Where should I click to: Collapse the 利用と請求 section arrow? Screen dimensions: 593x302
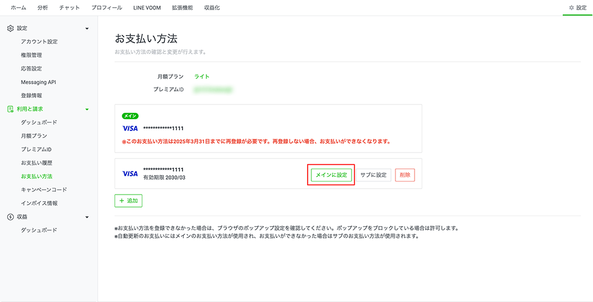click(x=87, y=109)
